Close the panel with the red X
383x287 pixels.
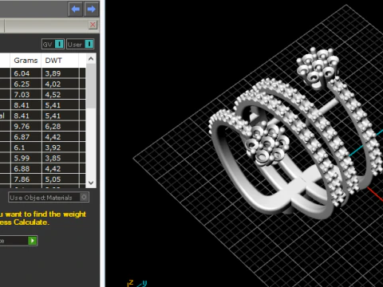coord(93,25)
